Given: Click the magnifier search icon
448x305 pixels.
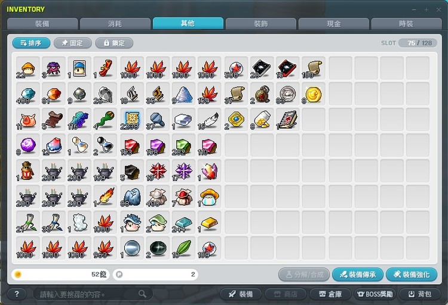Looking at the screenshot, I should click(142, 294).
